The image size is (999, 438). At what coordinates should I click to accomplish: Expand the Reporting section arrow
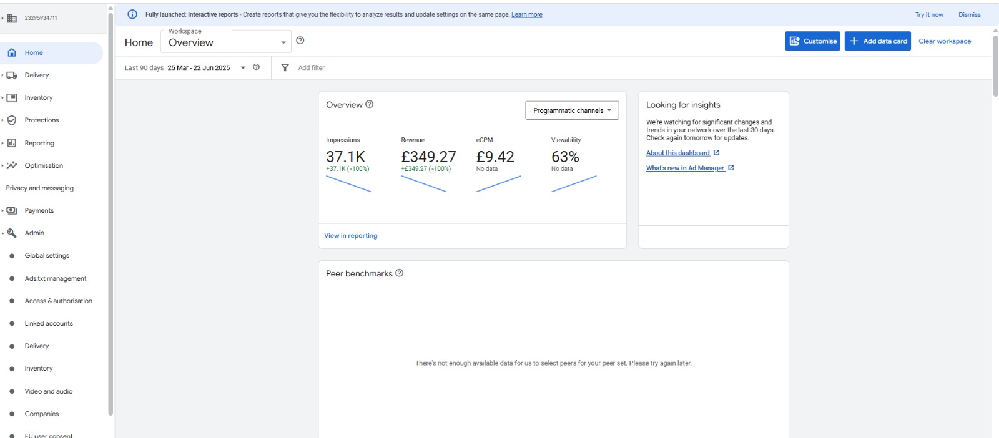tap(2, 143)
